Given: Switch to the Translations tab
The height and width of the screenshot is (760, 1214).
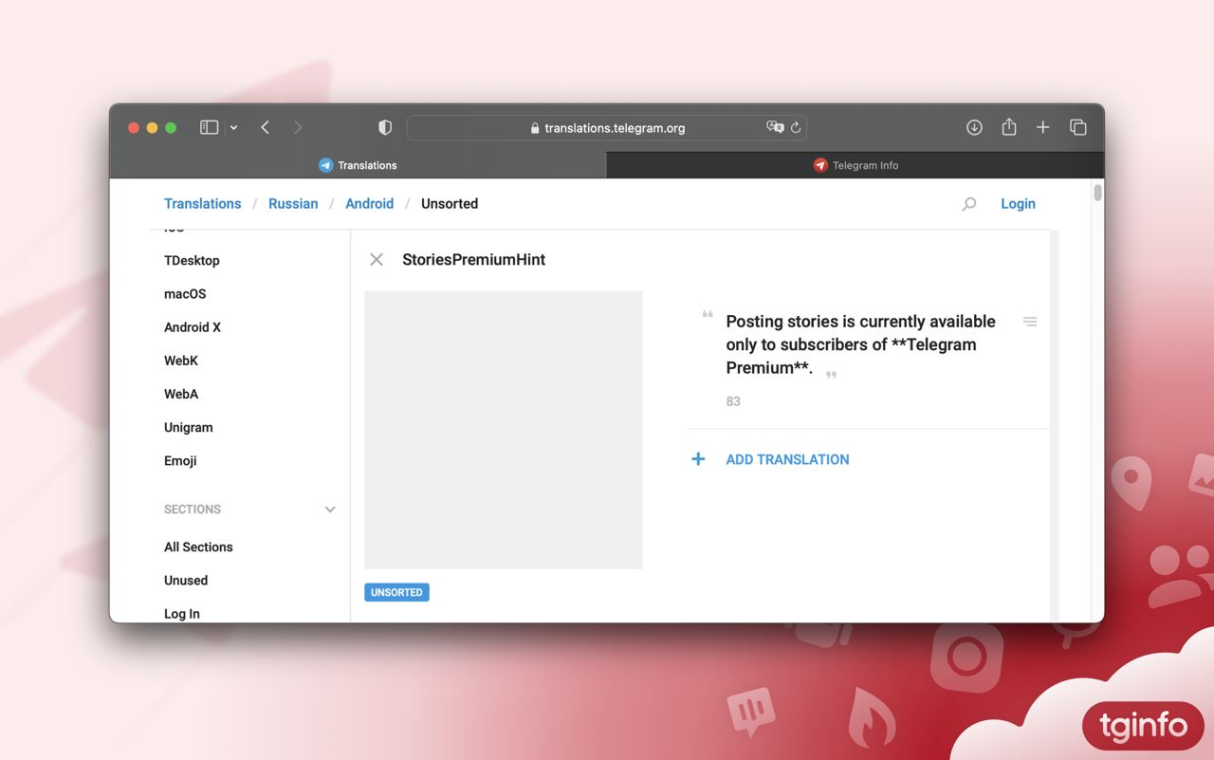Looking at the screenshot, I should [358, 165].
